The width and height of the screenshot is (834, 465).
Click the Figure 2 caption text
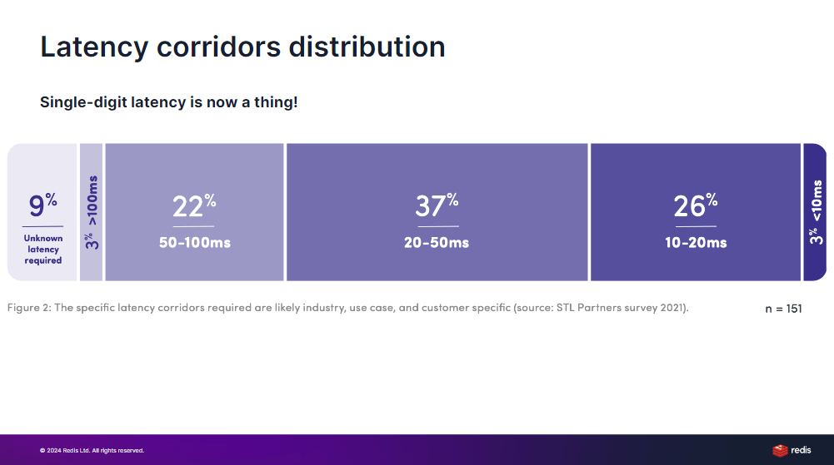(348, 308)
